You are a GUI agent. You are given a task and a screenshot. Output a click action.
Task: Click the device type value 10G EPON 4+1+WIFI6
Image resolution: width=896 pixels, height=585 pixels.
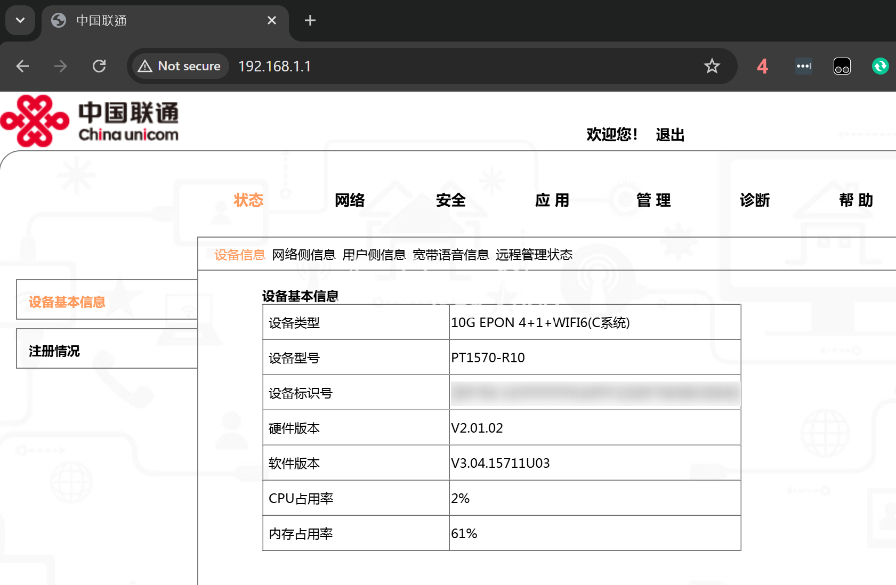click(x=540, y=322)
